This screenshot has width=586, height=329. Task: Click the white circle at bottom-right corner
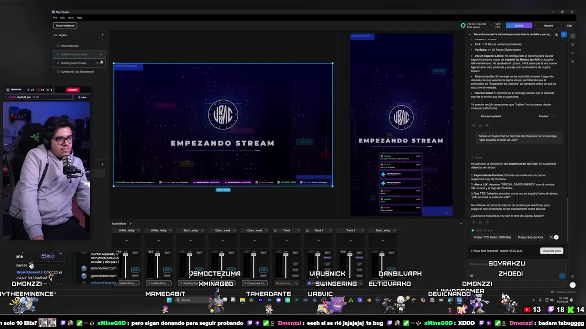point(573,285)
